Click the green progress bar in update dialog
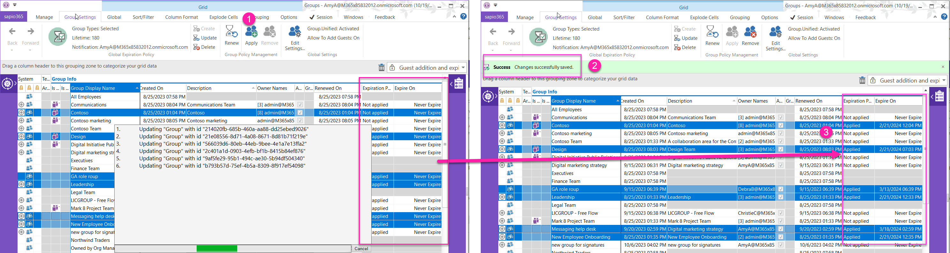The height and width of the screenshot is (253, 950). tap(216, 249)
